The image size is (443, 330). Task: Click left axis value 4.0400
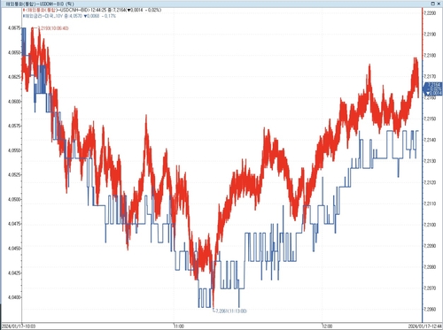tap(14, 297)
